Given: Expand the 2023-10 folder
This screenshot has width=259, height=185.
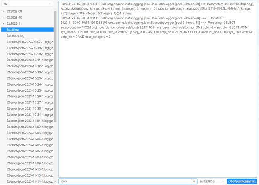Looking at the screenshot, I should [x=3, y=18].
